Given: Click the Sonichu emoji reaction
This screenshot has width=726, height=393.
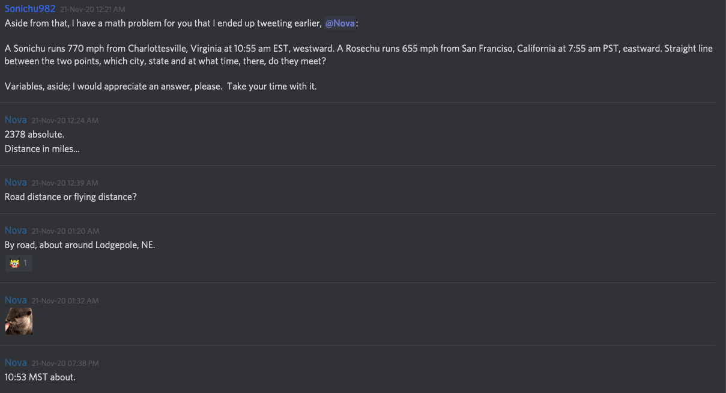Looking at the screenshot, I should pyautogui.click(x=15, y=263).
